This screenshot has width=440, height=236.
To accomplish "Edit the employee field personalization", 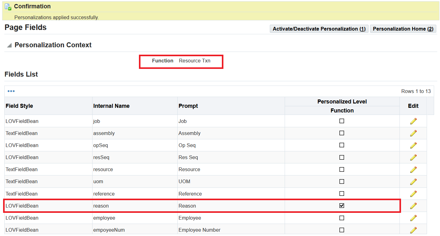I will click(413, 217).
